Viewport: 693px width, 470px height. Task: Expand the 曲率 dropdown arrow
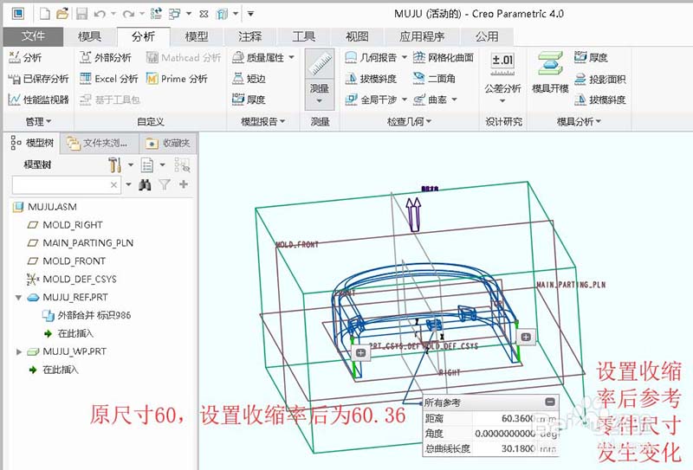pyautogui.click(x=454, y=100)
